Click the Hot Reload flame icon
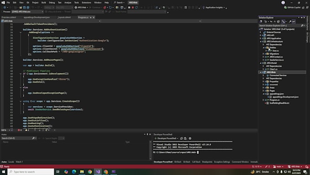 click(104, 7)
